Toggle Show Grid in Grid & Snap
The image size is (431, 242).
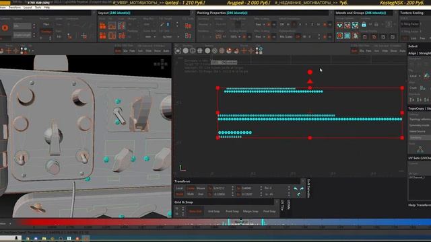[195, 211]
